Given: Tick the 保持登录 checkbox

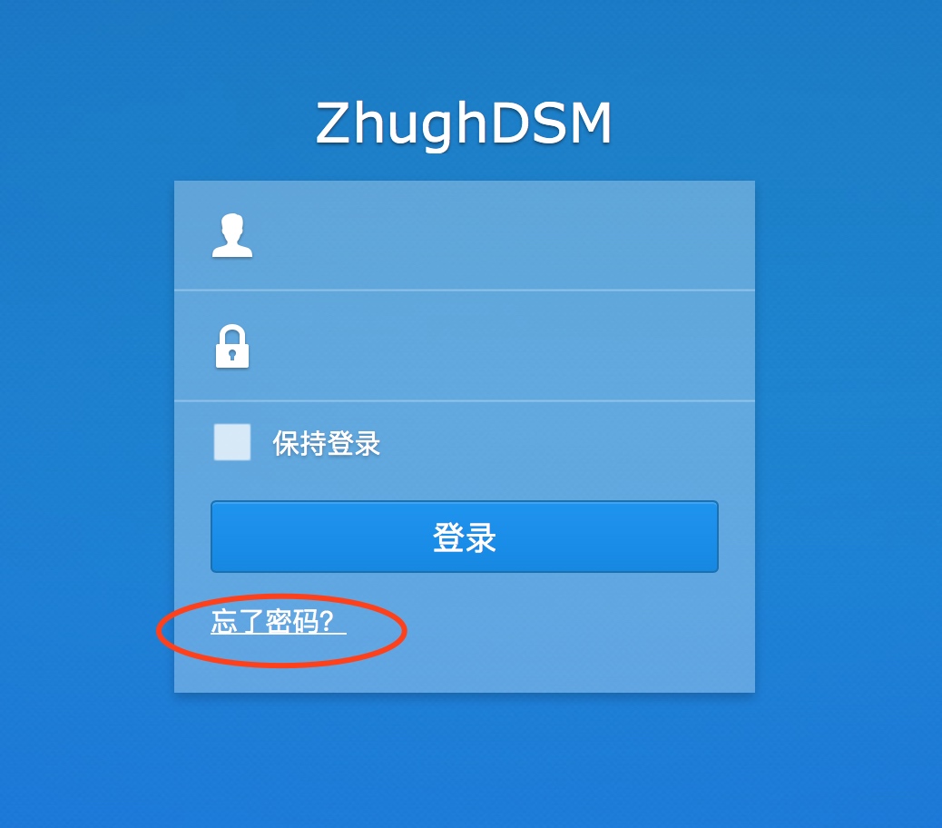Looking at the screenshot, I should (x=232, y=442).
